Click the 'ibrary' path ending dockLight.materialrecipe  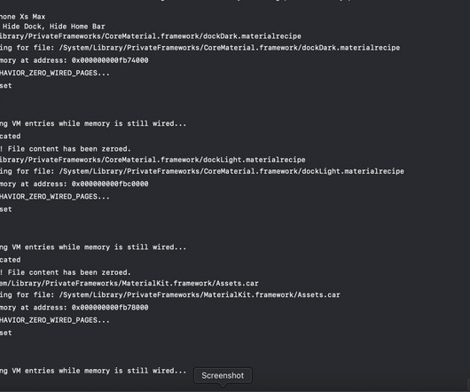[x=153, y=160]
